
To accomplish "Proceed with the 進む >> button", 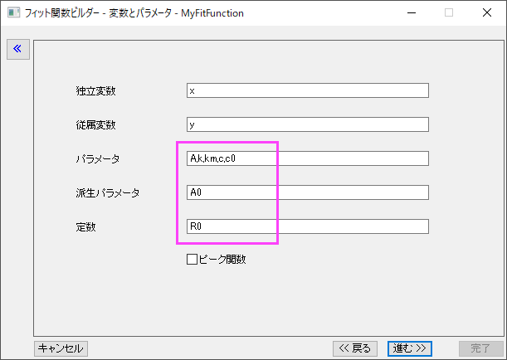I will pyautogui.click(x=410, y=348).
